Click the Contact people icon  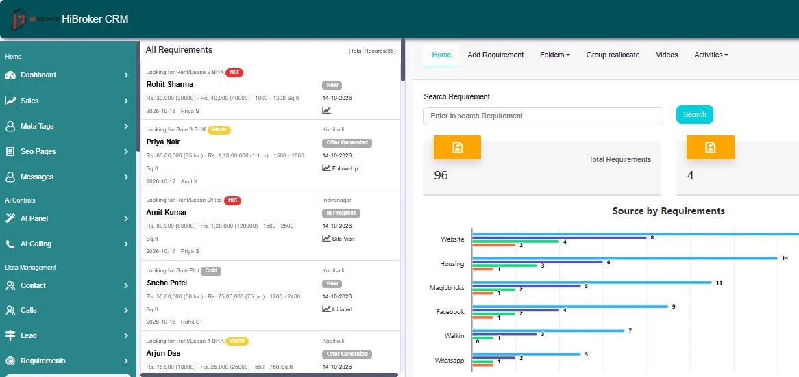point(10,286)
